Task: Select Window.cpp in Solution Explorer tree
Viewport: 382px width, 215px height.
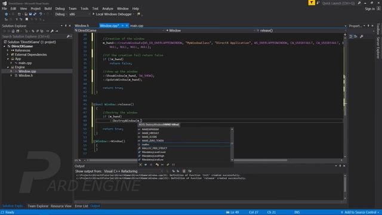Action: pos(27,72)
